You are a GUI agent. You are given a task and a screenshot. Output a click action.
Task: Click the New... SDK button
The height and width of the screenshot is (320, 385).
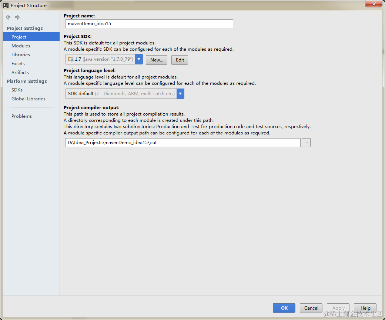[156, 60]
